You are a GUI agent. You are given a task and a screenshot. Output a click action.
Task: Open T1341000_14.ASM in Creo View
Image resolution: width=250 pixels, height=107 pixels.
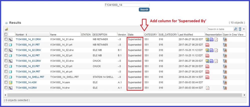(225, 83)
